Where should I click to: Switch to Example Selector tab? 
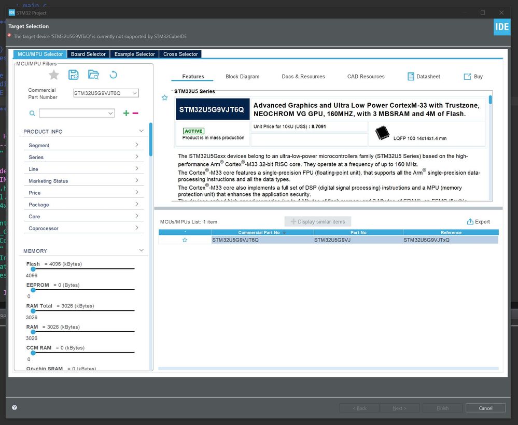[134, 54]
